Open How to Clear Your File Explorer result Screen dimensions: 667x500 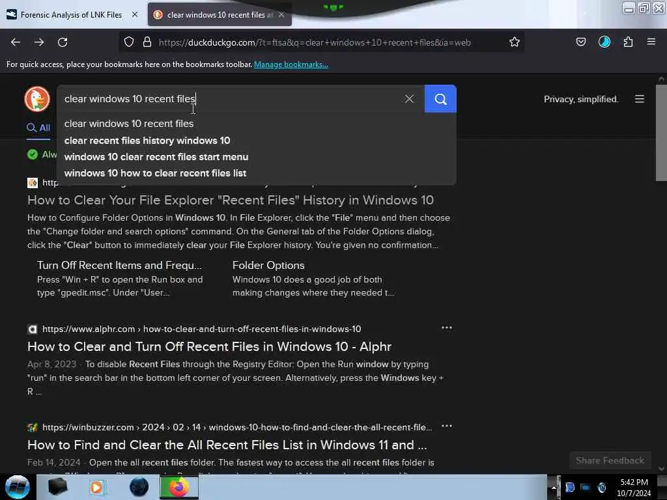[231, 201]
